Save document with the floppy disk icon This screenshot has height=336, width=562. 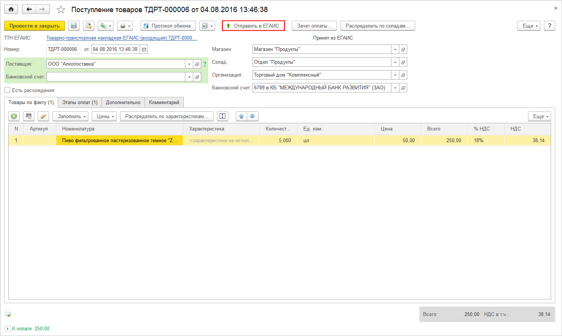[74, 26]
